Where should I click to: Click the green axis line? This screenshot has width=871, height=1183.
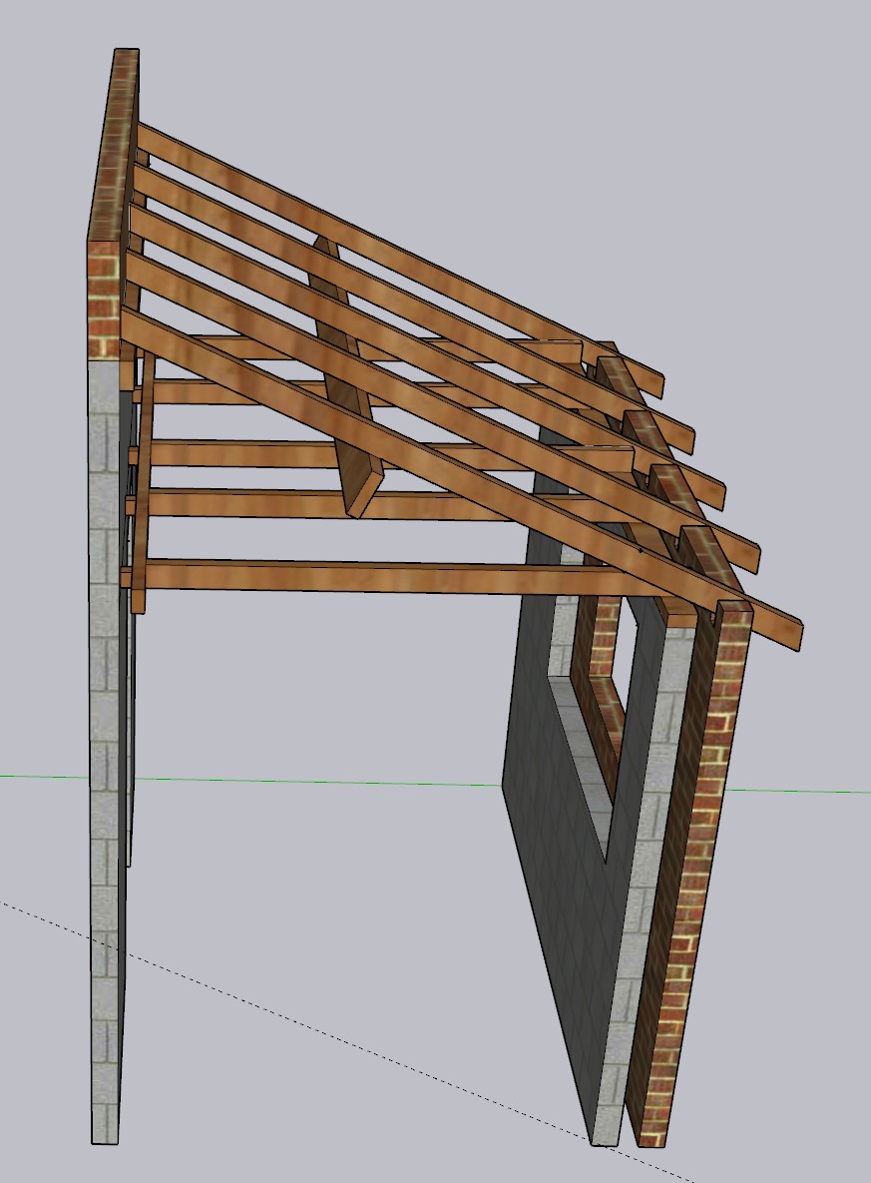point(299,781)
